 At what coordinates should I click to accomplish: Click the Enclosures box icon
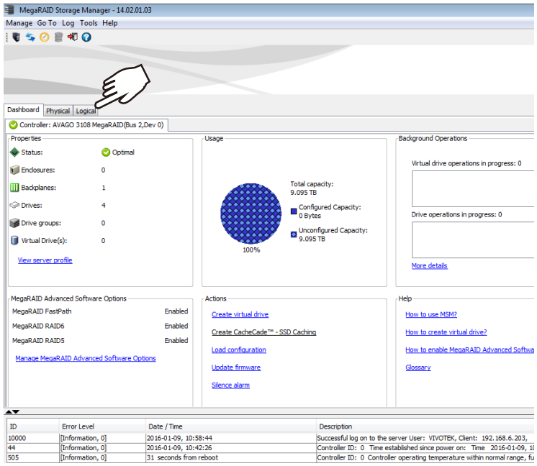14,170
